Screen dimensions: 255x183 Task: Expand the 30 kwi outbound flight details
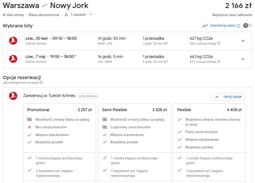243,41
